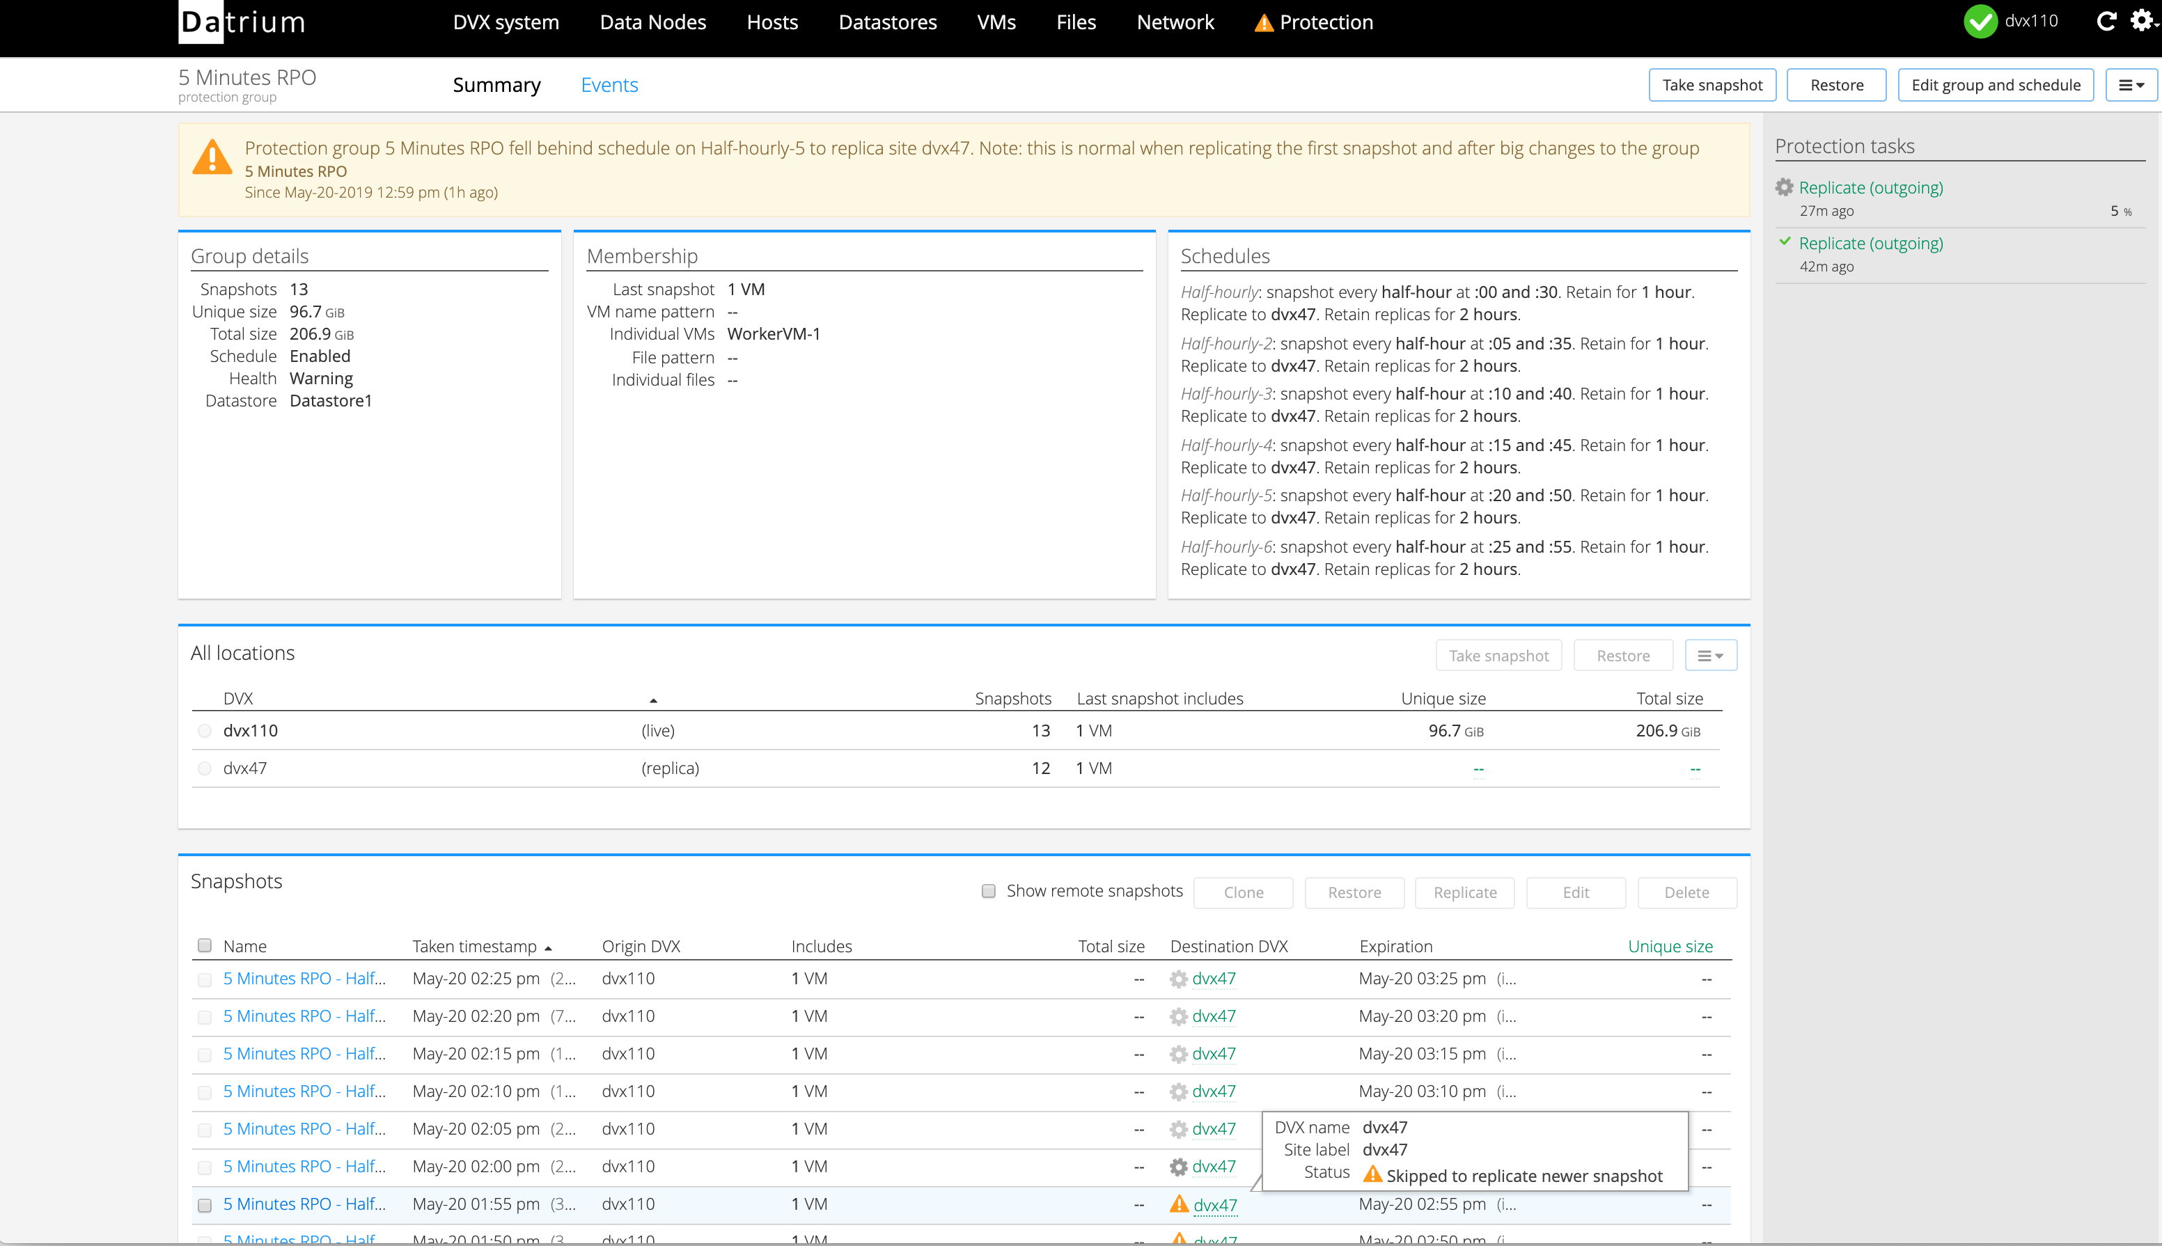Open the protection group actions dropdown menu
This screenshot has width=2162, height=1246.
pyautogui.click(x=2131, y=85)
